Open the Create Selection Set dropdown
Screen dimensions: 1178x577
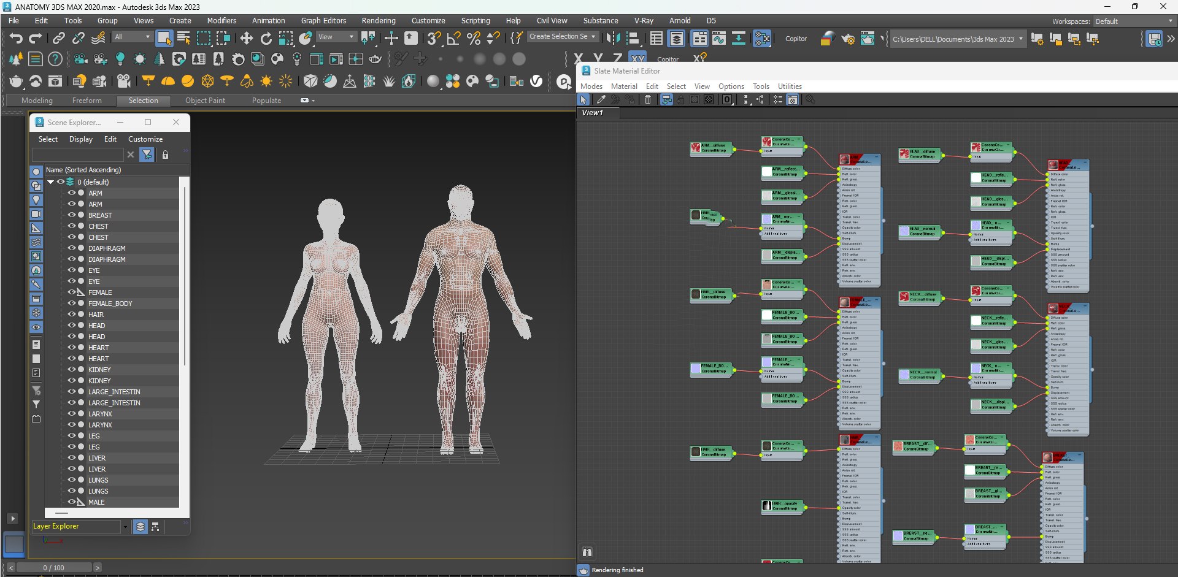pos(563,37)
